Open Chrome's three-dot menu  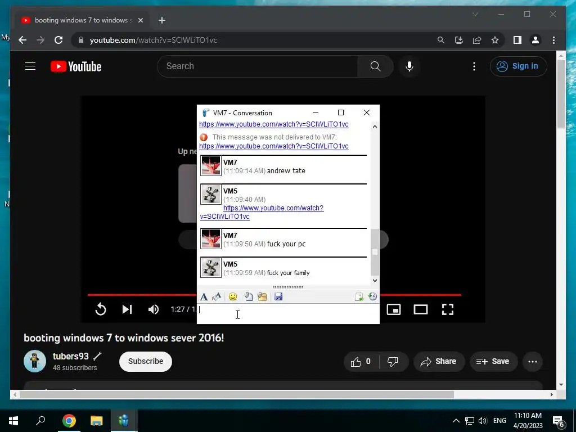(553, 40)
